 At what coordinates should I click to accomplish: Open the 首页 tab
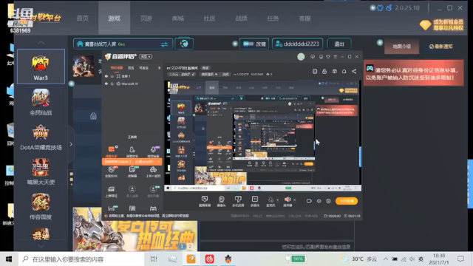[82, 18]
